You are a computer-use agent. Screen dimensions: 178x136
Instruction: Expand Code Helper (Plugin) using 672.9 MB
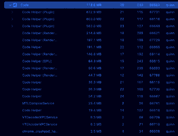[12, 12]
